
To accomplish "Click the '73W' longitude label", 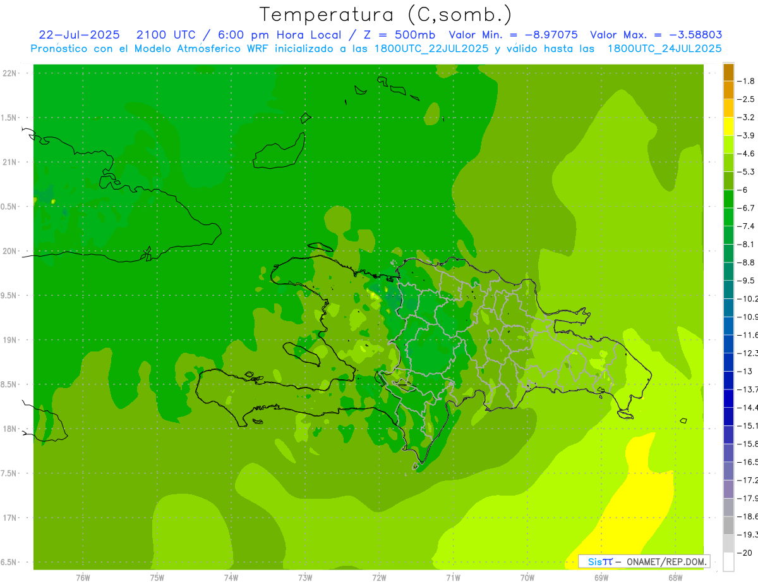I will (x=305, y=577).
